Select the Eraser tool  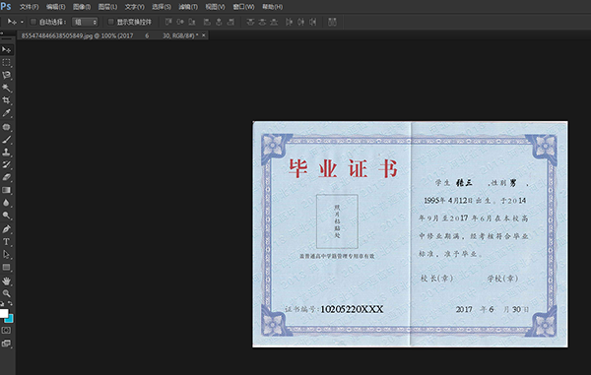click(x=7, y=177)
